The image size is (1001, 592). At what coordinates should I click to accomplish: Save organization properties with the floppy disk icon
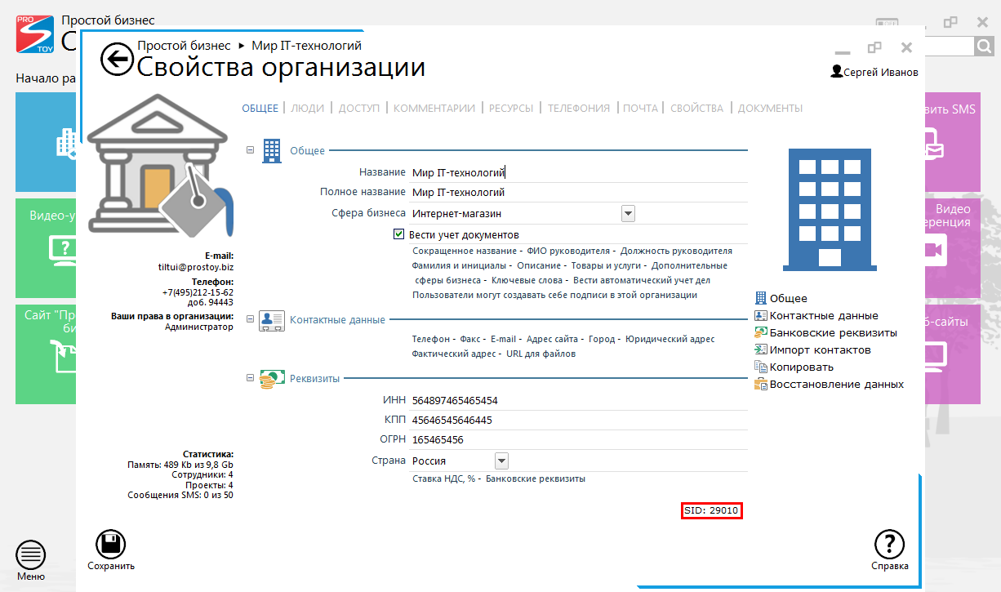click(x=111, y=545)
